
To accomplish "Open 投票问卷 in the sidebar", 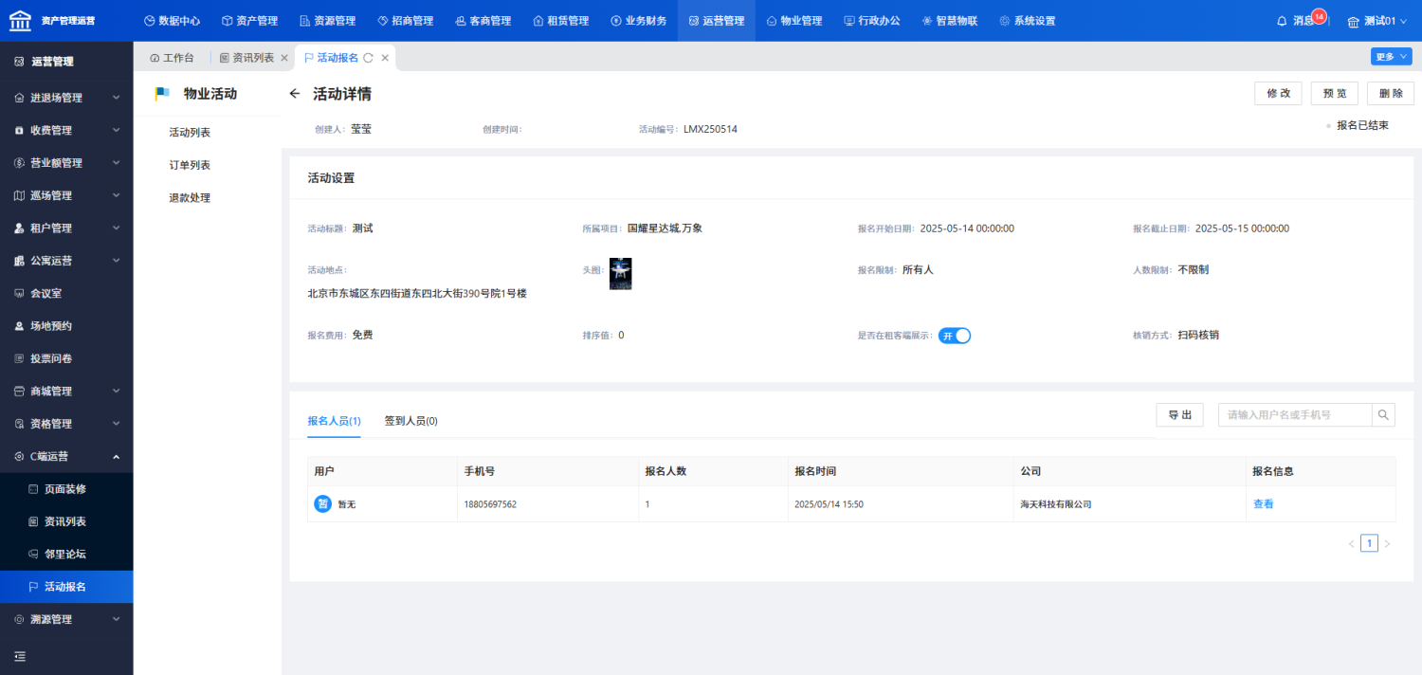I will coord(66,358).
